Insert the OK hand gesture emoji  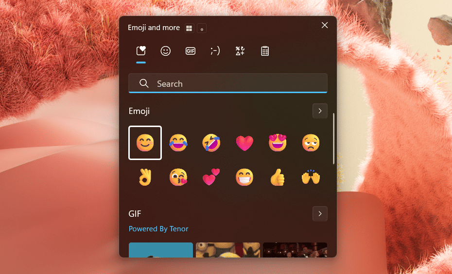coord(145,177)
